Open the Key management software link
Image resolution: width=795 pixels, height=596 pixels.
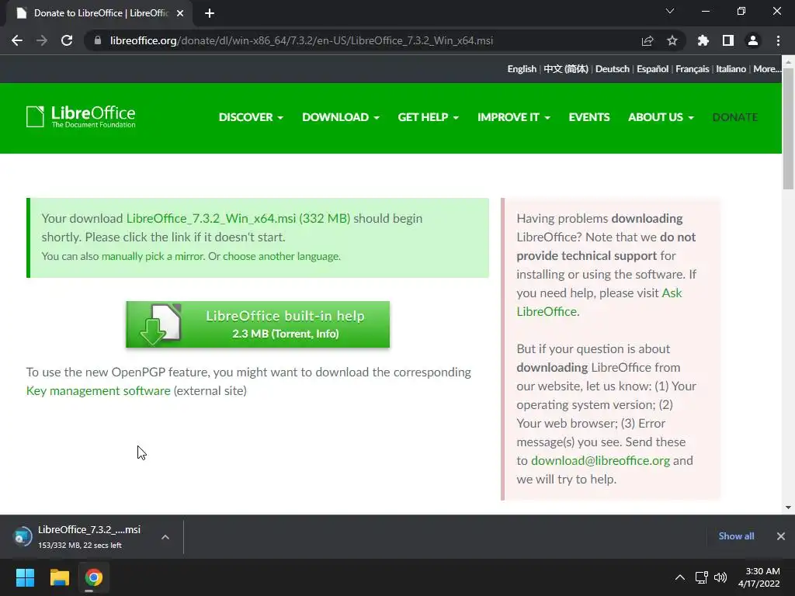coord(99,391)
